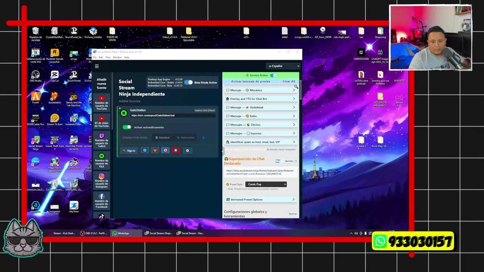Expand Mensaje — Mecánica section
The image size is (484, 272).
(x=261, y=90)
